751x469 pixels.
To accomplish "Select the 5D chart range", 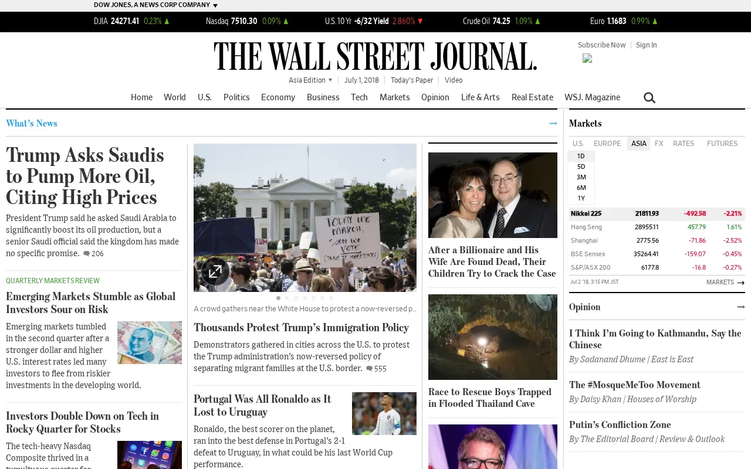I will (x=581, y=166).
